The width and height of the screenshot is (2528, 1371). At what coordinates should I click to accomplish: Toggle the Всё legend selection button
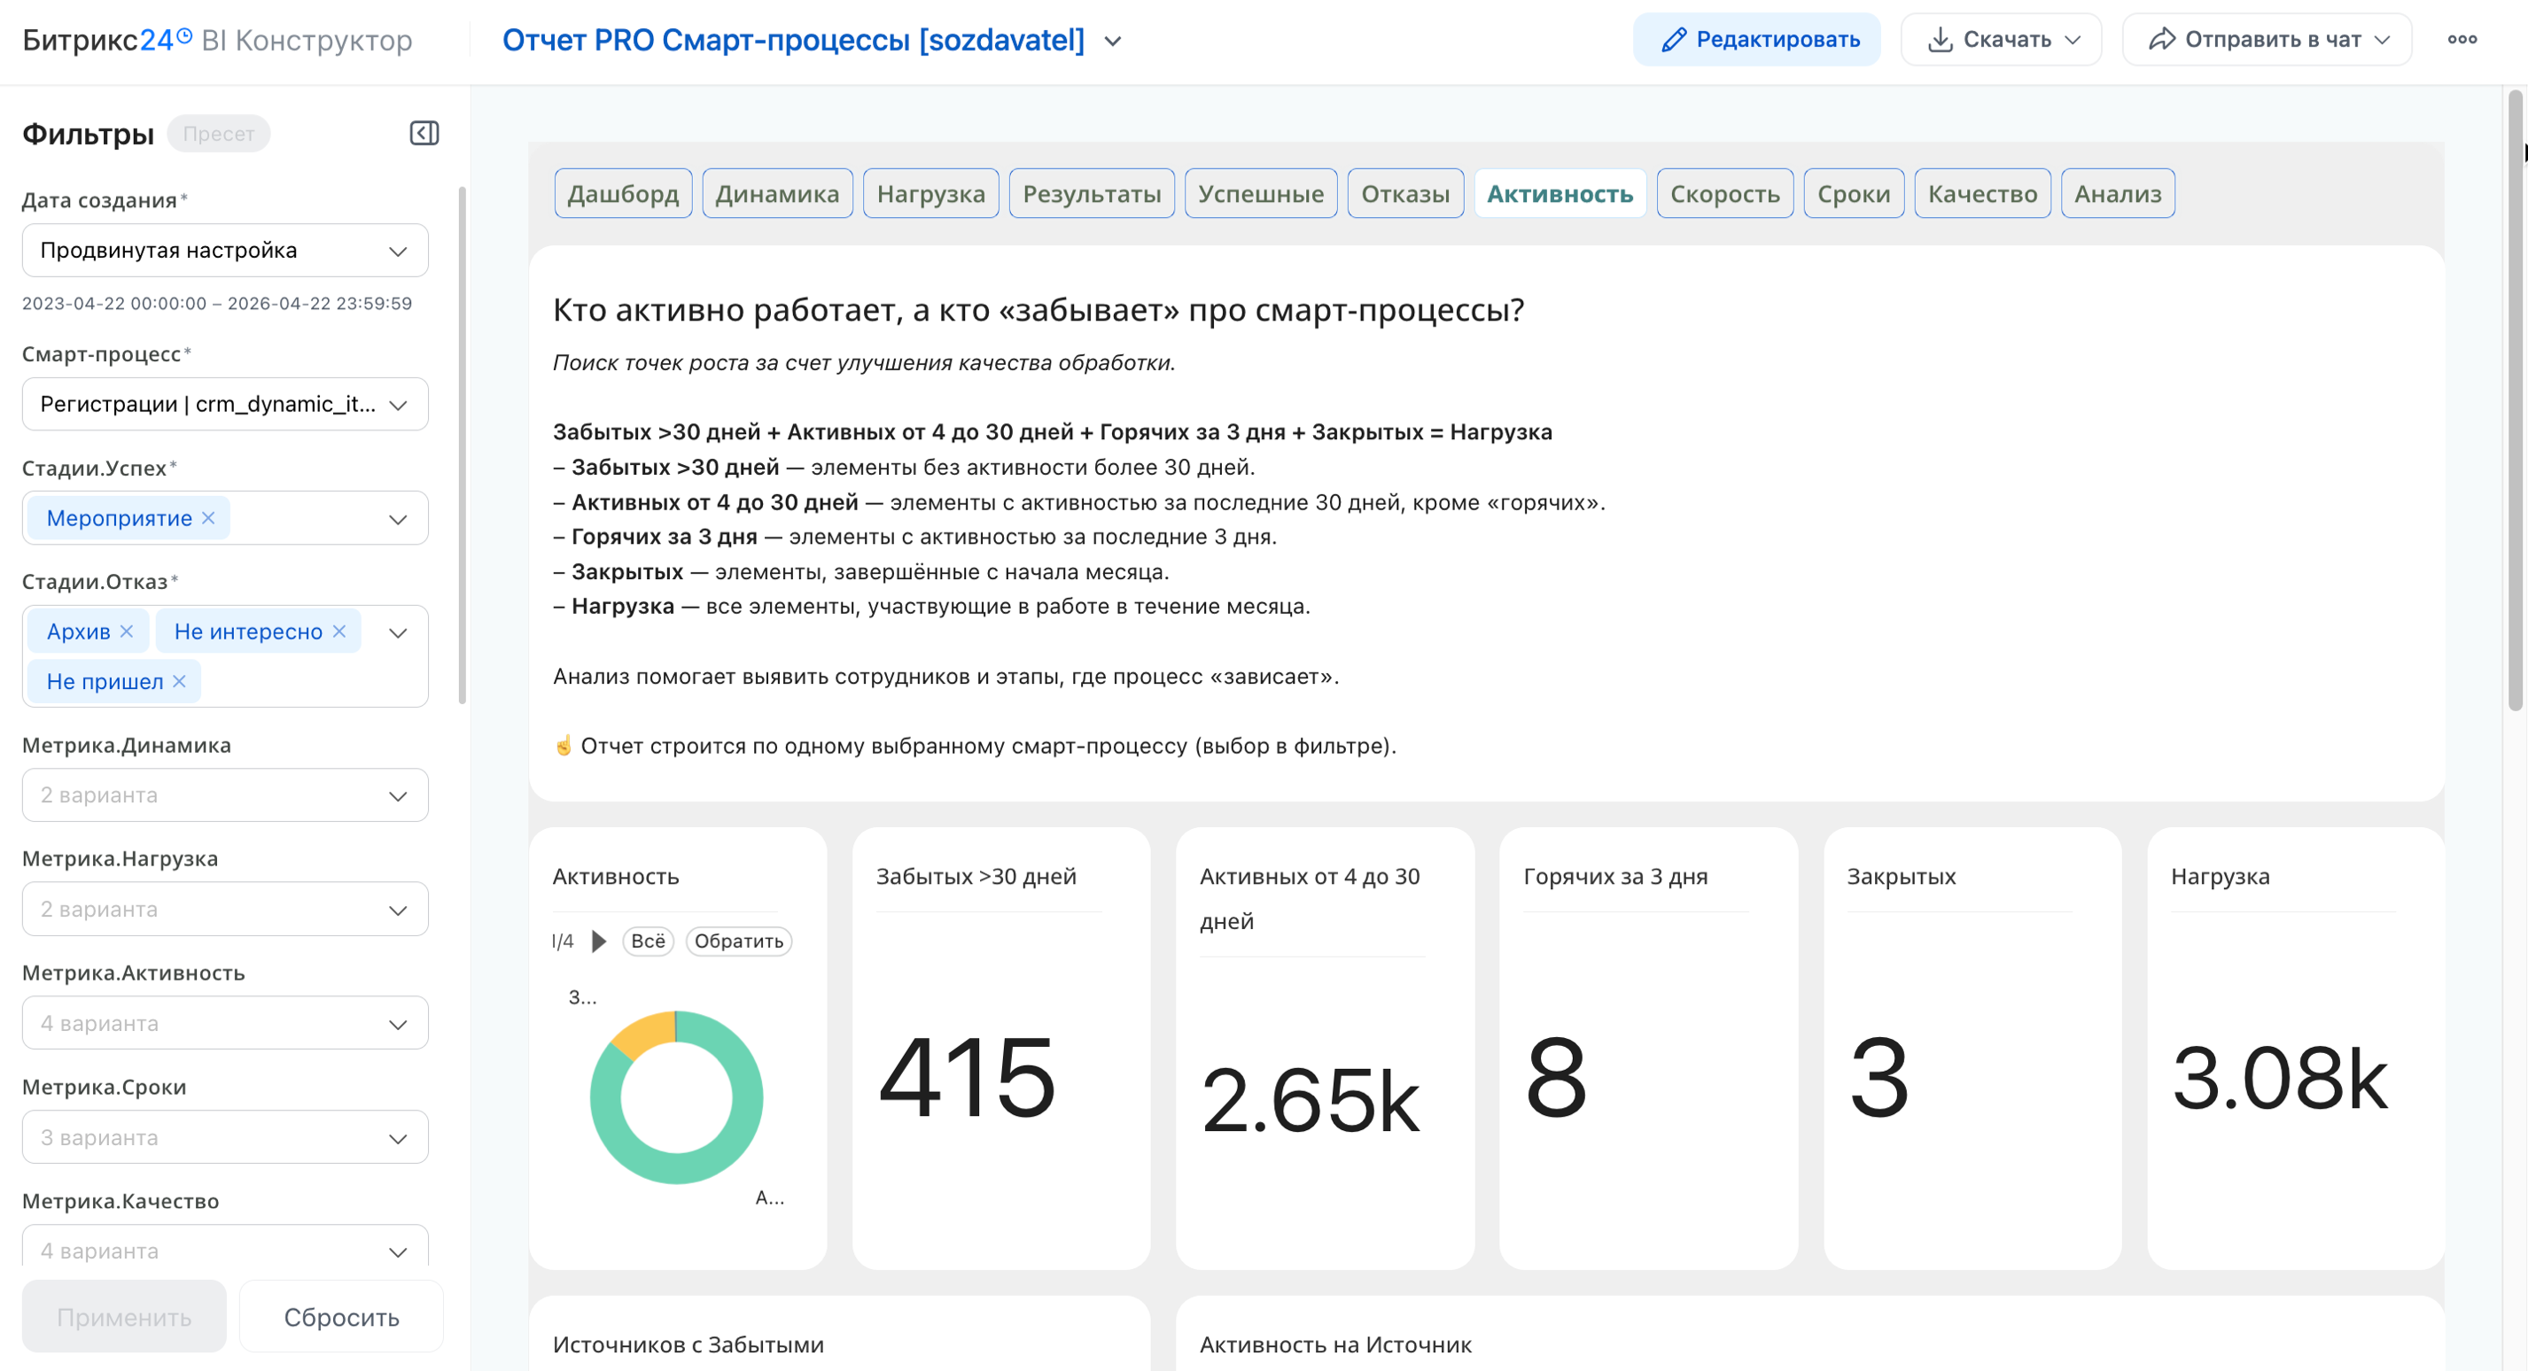tap(648, 941)
